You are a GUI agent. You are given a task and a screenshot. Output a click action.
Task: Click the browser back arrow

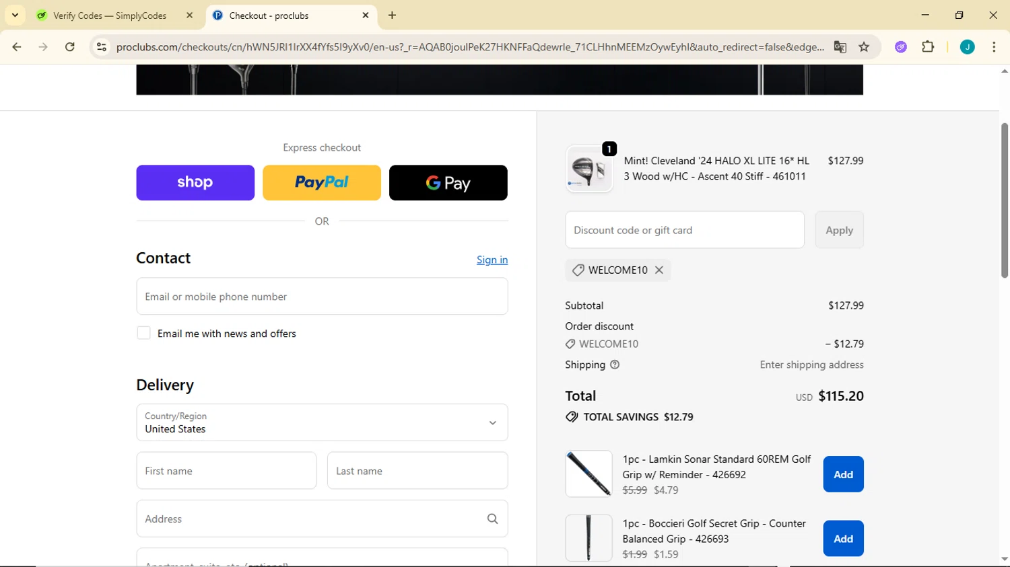coord(17,47)
